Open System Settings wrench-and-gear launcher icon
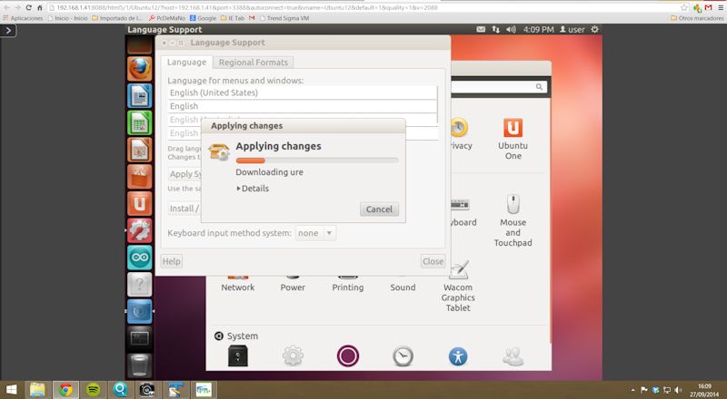The height and width of the screenshot is (399, 727). pyautogui.click(x=140, y=230)
